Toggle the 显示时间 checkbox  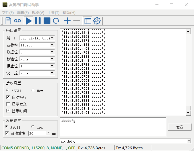[x=8, y=111]
